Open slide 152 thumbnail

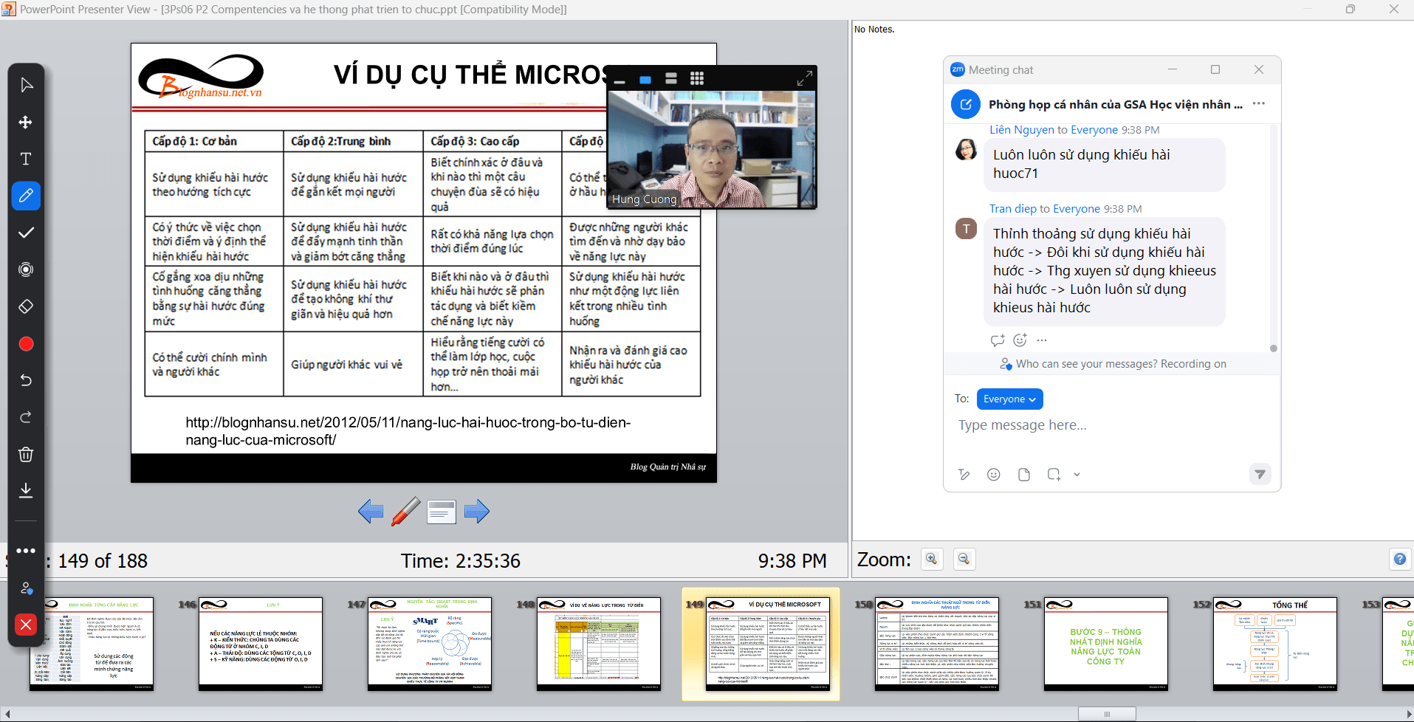[x=1275, y=644]
